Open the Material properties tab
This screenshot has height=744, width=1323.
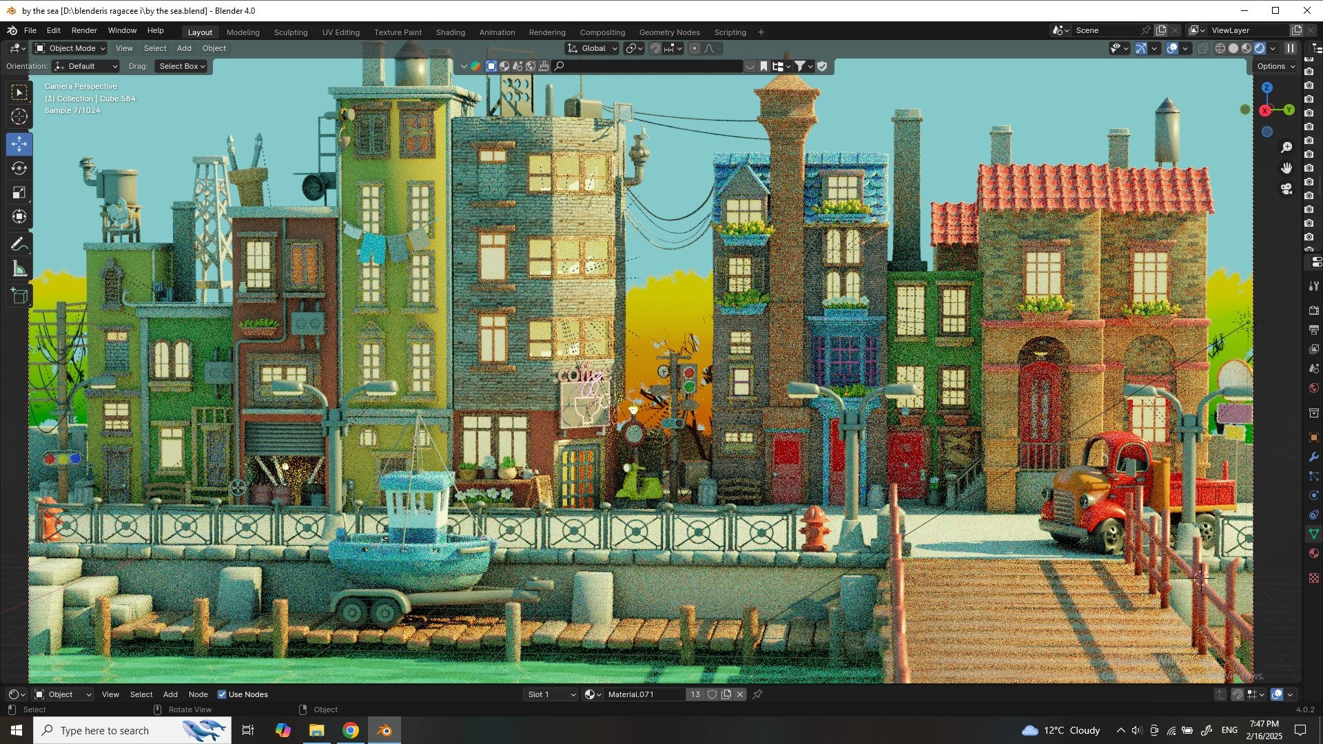[x=1313, y=553]
